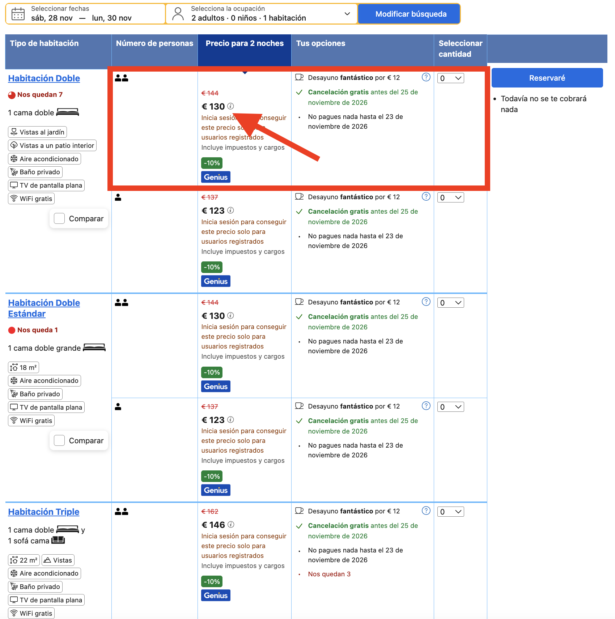Click the -10% badge under € 123 Habitación Doble
Viewport: 615px width, 619px height.
[x=212, y=267]
